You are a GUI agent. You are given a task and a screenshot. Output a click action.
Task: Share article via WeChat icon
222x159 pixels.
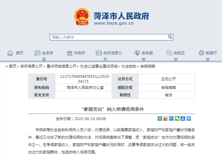[x=177, y=119]
